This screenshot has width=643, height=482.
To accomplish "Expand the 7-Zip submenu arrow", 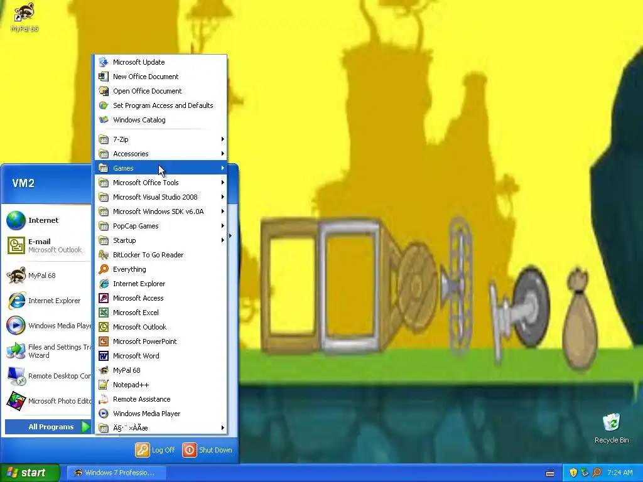I will coord(223,139).
